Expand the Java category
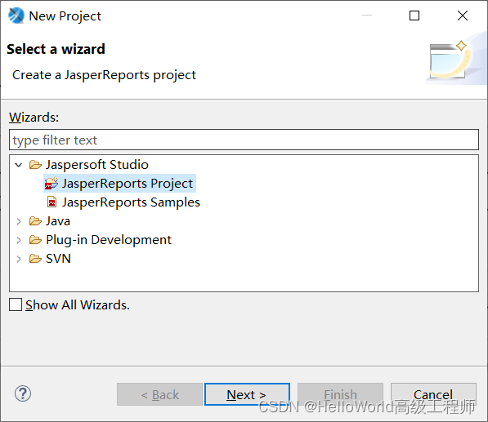The width and height of the screenshot is (488, 422). pyautogui.click(x=19, y=221)
